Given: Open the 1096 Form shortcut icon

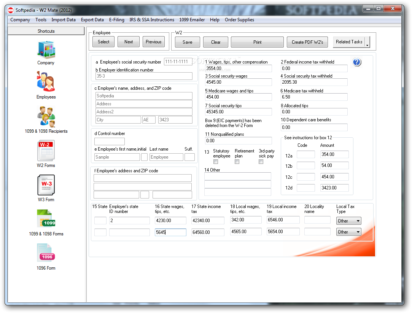Looking at the screenshot, I should point(46,253).
